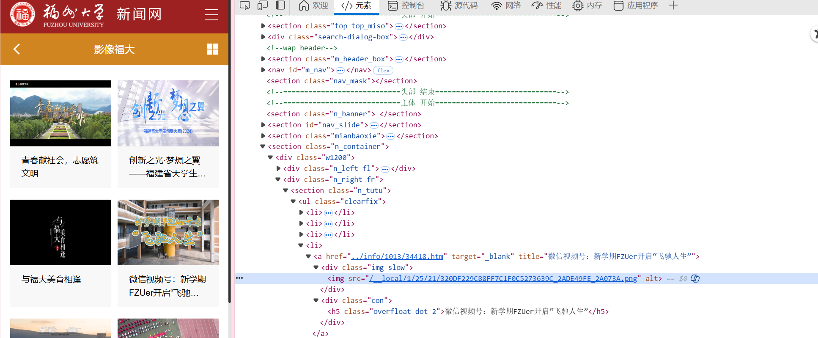Image resolution: width=818 pixels, height=338 pixels.
Task: Open the 青春献社会 video thumbnail
Action: [60, 113]
